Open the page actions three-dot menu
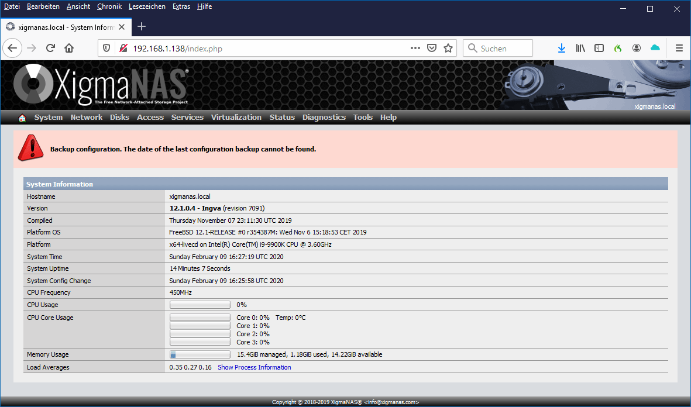The image size is (691, 407). pyautogui.click(x=415, y=49)
